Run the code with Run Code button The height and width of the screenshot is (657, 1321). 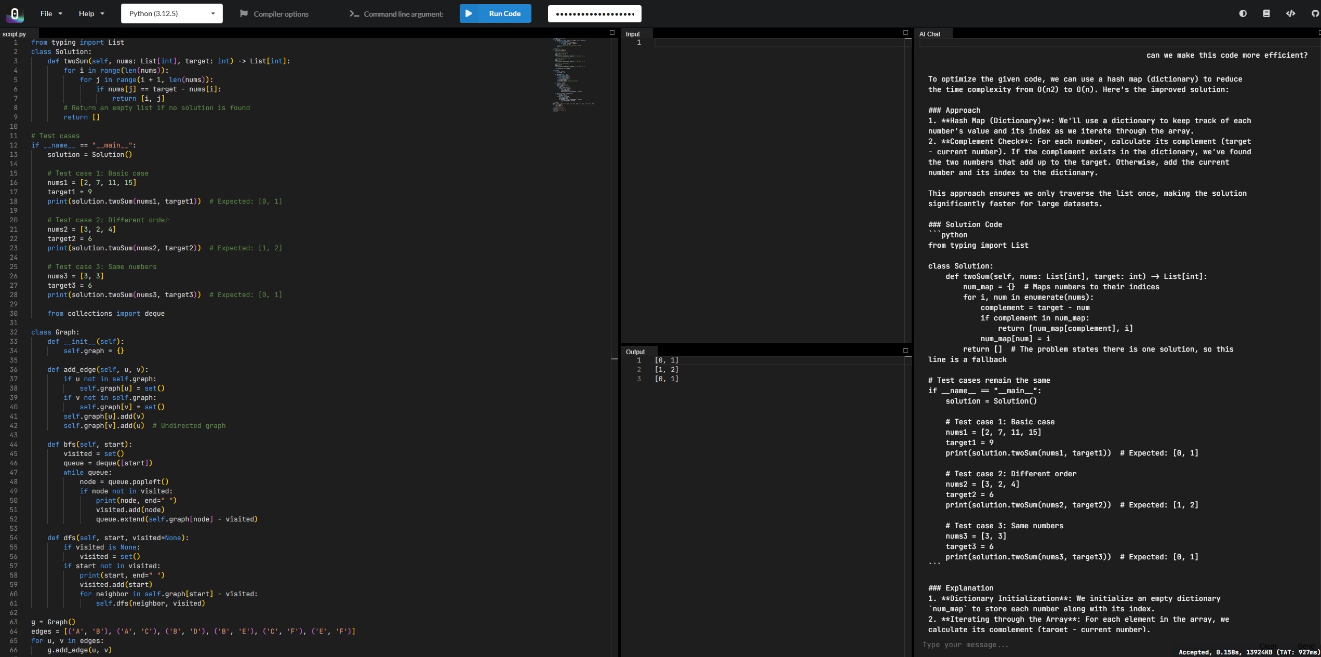[x=496, y=14]
